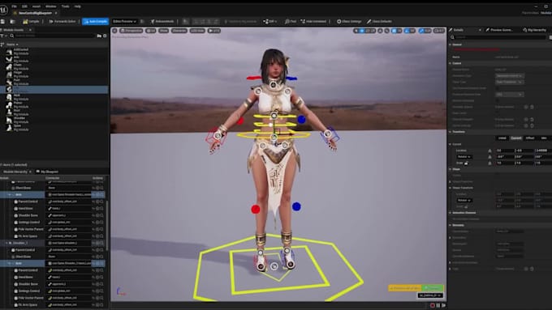Viewport: 552px width, 310px height.
Task: Open the viewport options hamburger menu
Action: click(x=114, y=31)
